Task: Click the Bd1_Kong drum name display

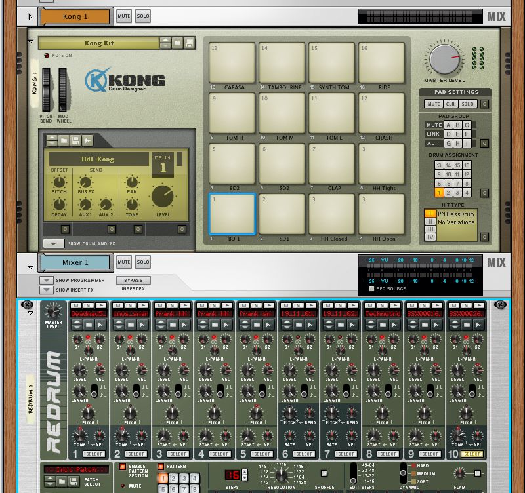Action: (98, 159)
